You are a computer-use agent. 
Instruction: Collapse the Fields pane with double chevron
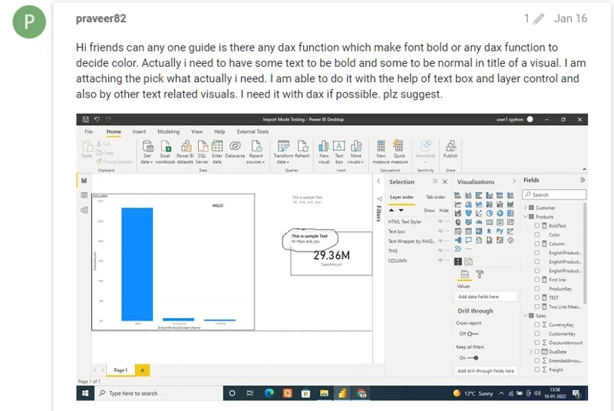(x=583, y=181)
